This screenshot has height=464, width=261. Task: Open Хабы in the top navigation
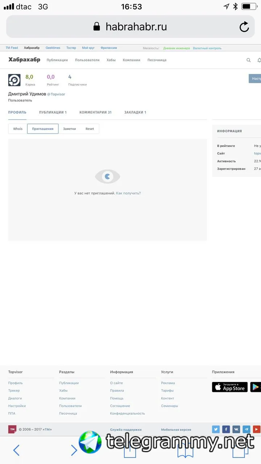pyautogui.click(x=111, y=60)
